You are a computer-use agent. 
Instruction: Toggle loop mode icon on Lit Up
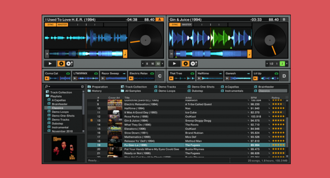(x=277, y=73)
